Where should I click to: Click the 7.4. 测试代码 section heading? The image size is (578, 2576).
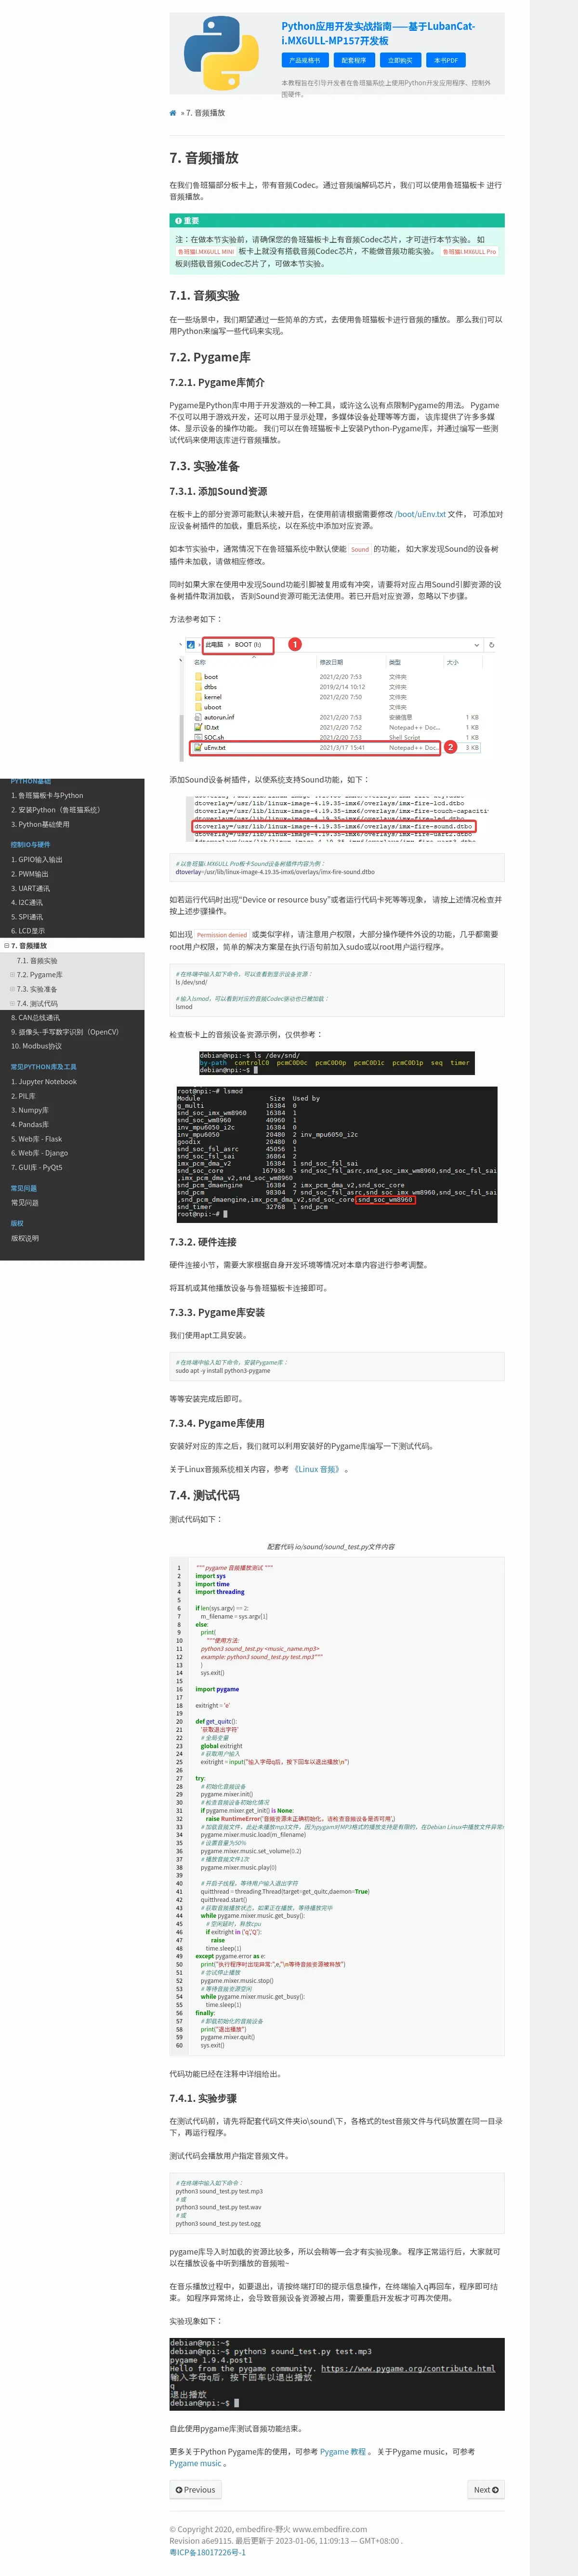pos(204,1495)
